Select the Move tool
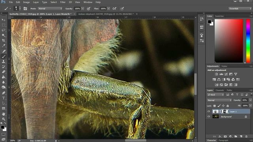Image resolution: width=253 pixels, height=142 pixels. [4, 20]
